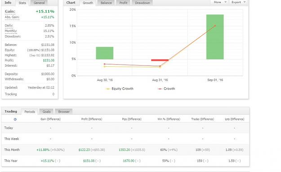Select Aug 30 growth line data point
Image resolution: width=281 pixels, height=172 pixels.
pyautogui.click(x=105, y=64)
